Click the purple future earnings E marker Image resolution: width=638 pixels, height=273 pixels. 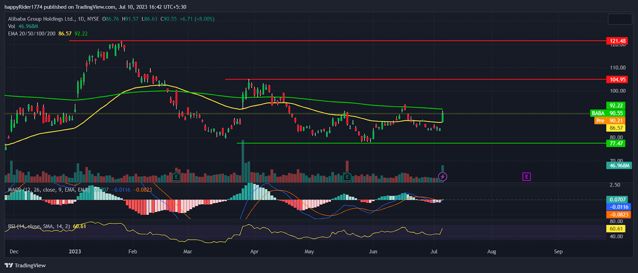coord(526,177)
